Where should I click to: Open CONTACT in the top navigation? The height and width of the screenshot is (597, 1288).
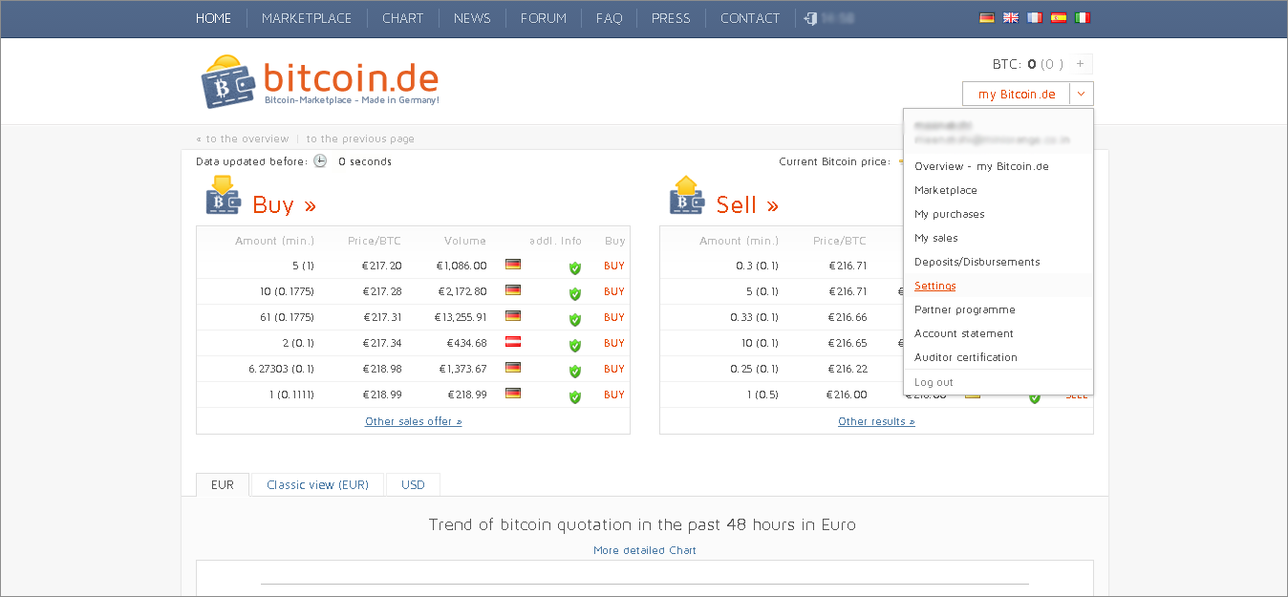(750, 18)
